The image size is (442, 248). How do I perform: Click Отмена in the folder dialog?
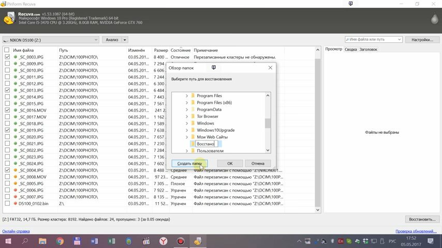tap(258, 164)
